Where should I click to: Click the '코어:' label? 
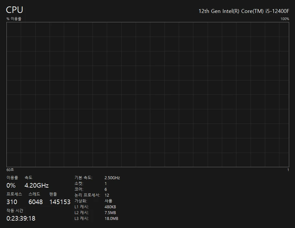tap(79, 189)
